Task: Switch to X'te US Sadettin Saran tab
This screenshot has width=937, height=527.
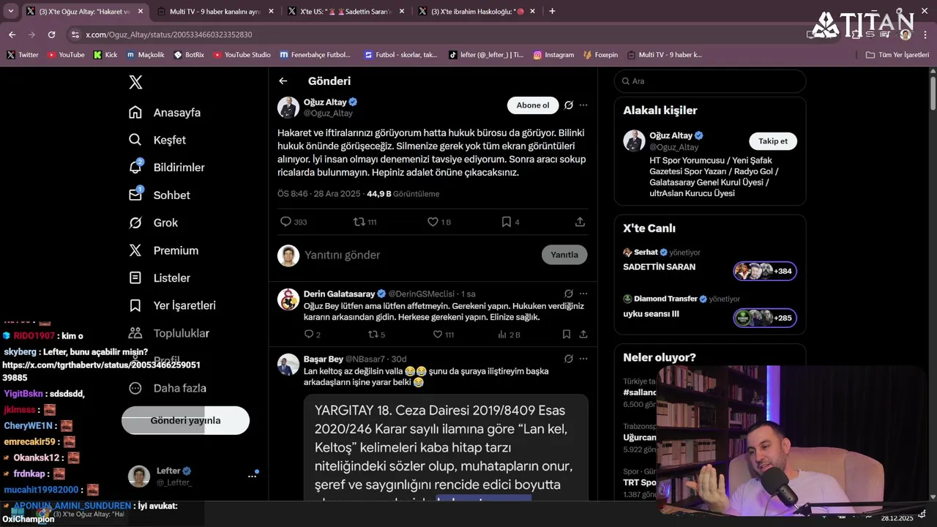Action: 344,12
